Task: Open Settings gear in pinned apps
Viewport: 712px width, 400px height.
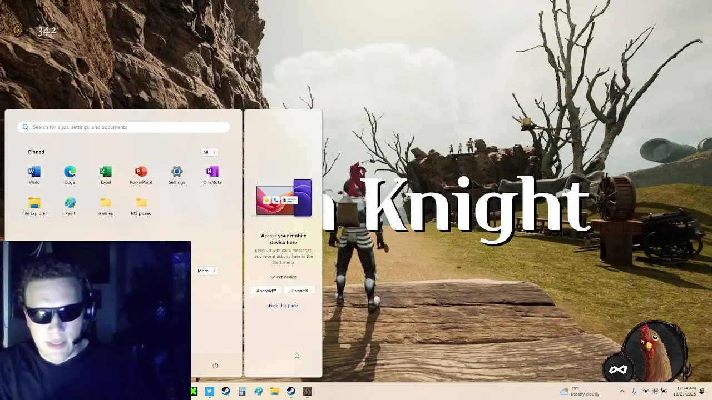Action: 176,174
